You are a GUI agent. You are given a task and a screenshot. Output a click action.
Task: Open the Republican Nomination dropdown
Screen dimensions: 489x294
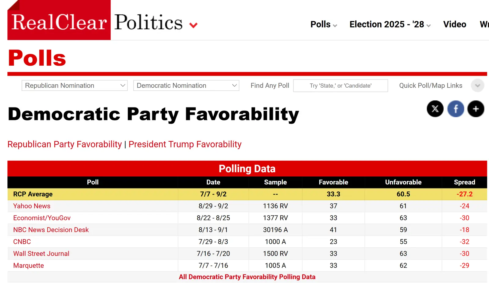[x=75, y=85]
